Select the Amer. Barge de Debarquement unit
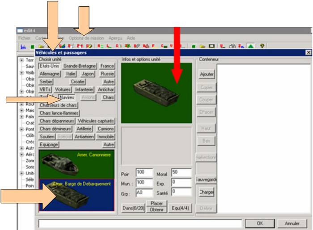 coord(76,194)
